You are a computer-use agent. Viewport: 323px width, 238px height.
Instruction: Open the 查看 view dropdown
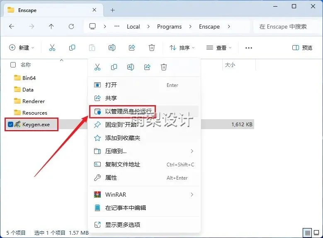pyautogui.click(x=219, y=48)
